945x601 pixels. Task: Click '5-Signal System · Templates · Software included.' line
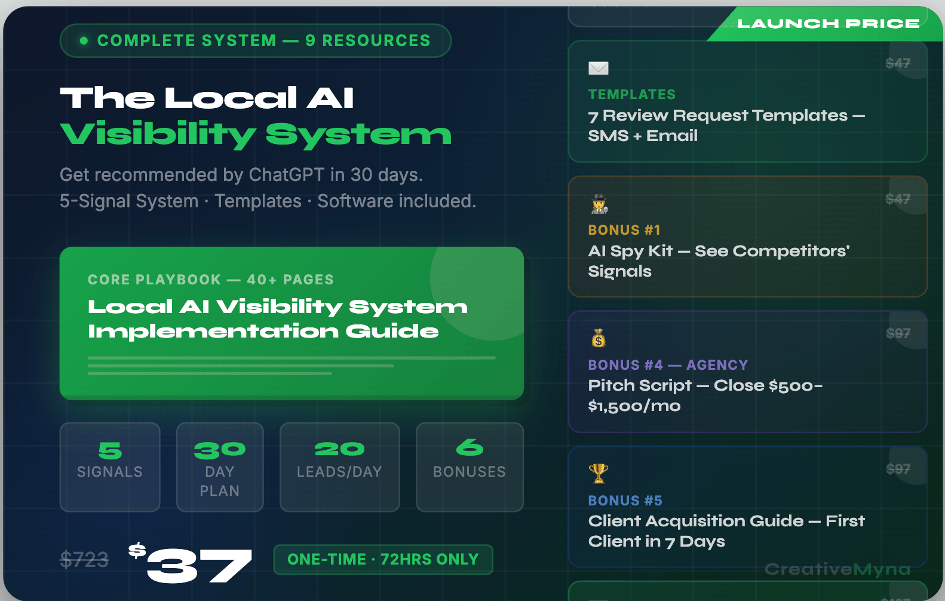click(x=268, y=201)
